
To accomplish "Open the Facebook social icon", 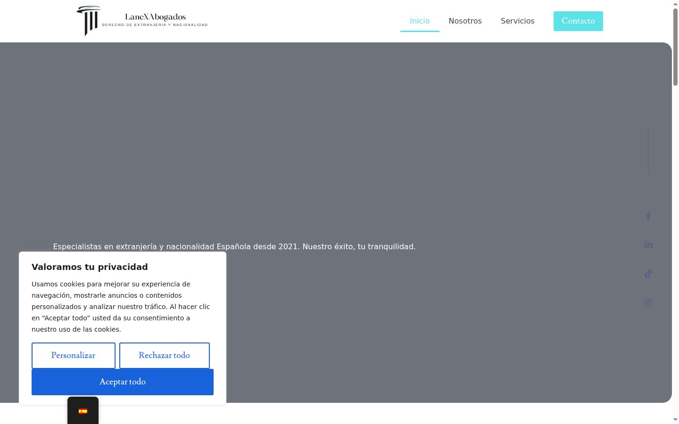I will 648,216.
